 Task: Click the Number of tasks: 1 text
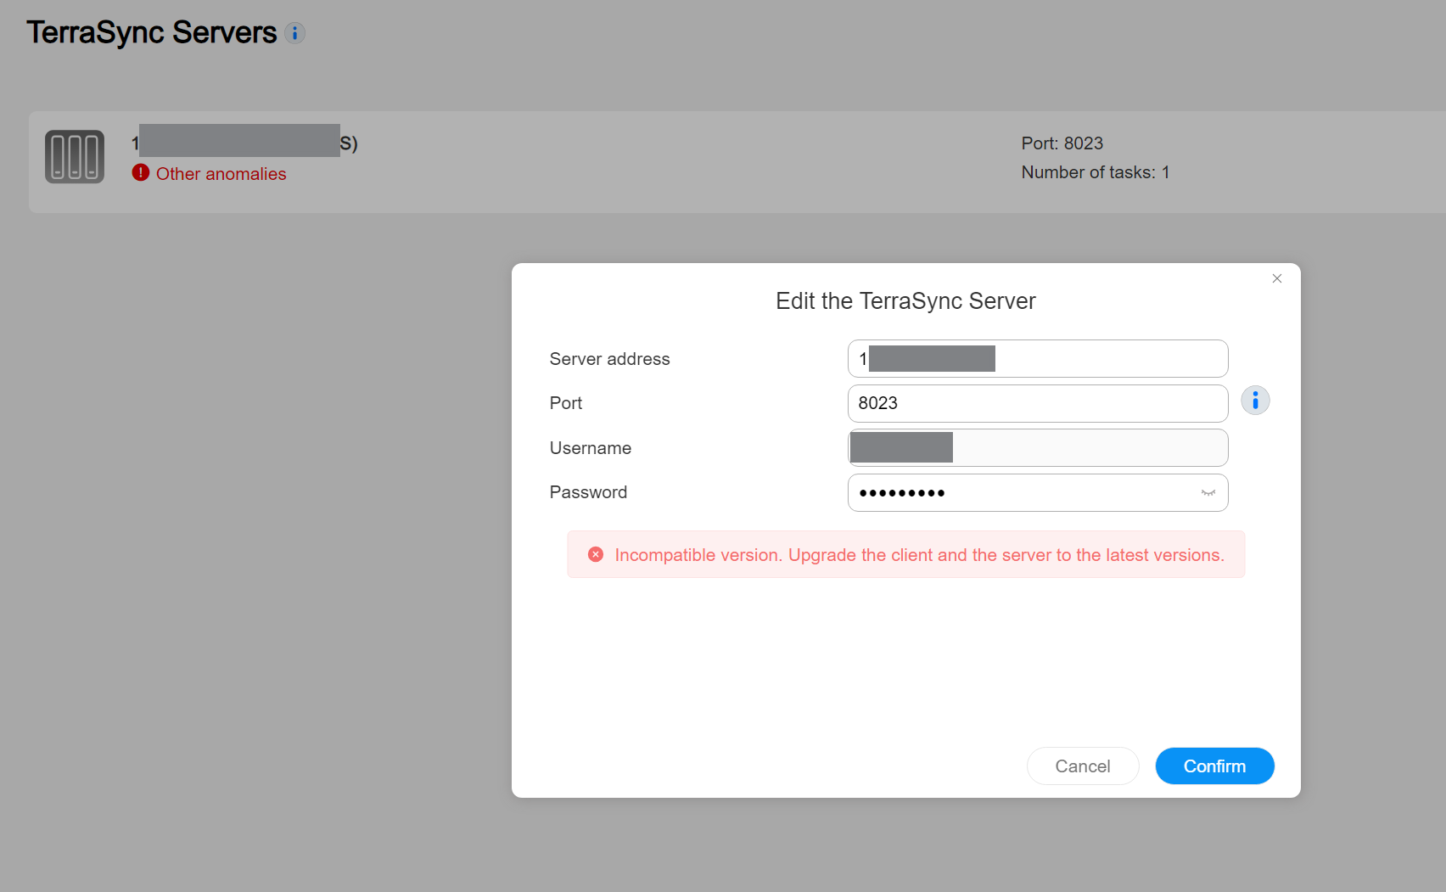pyautogui.click(x=1096, y=172)
